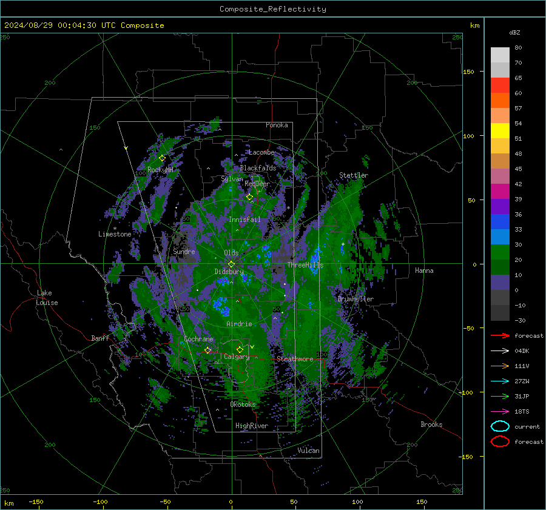Click the HighRiver label

point(252,426)
